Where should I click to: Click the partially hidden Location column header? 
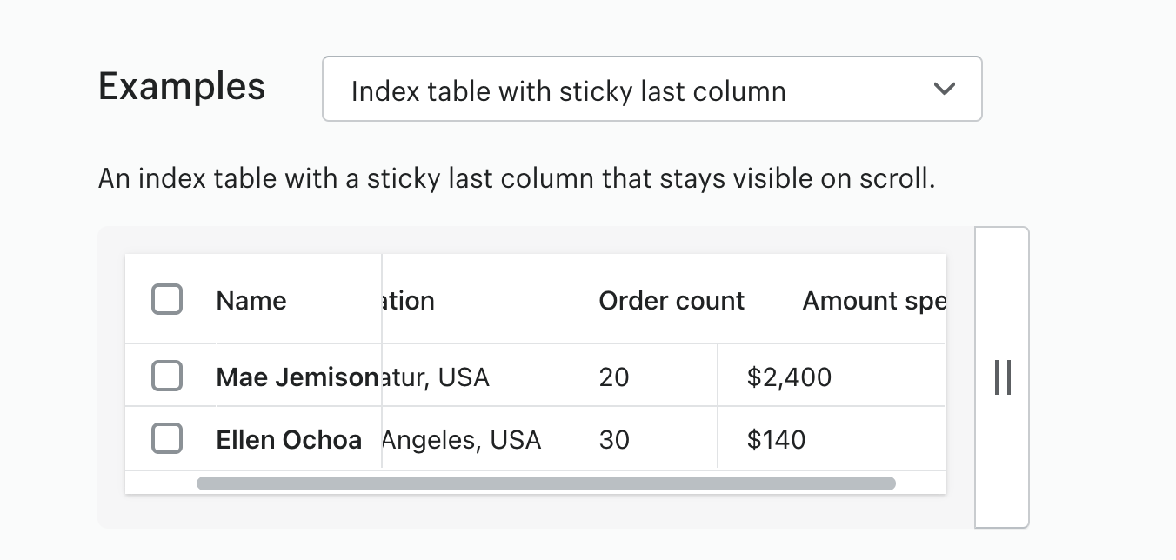(x=409, y=301)
